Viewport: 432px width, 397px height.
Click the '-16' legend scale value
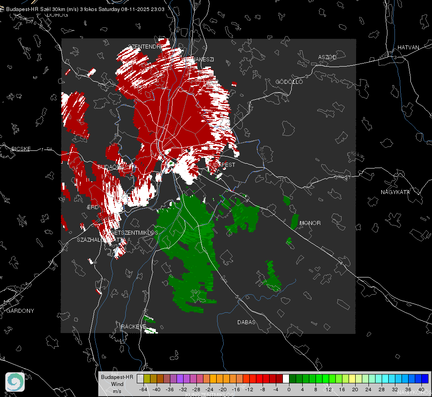pyautogui.click(x=236, y=390)
